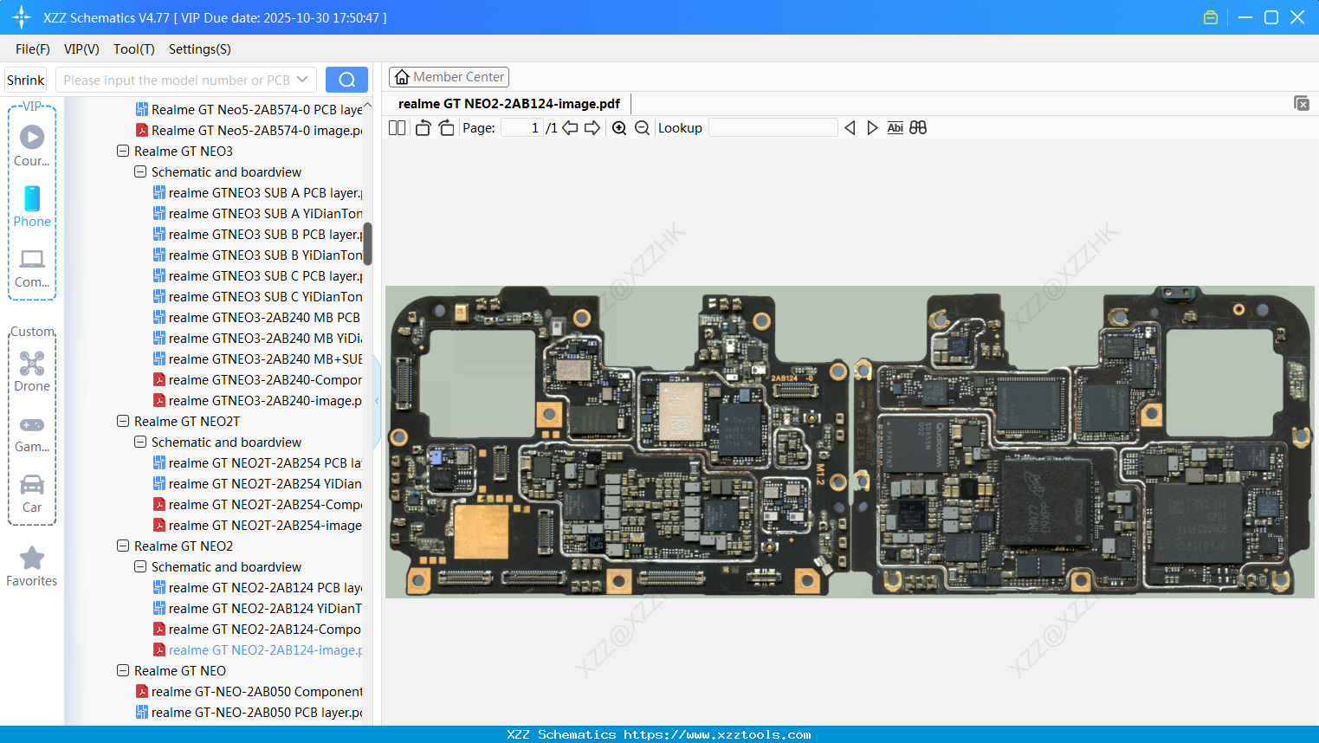Image resolution: width=1319 pixels, height=743 pixels.
Task: Click the blue search magnifier button
Action: (x=346, y=80)
